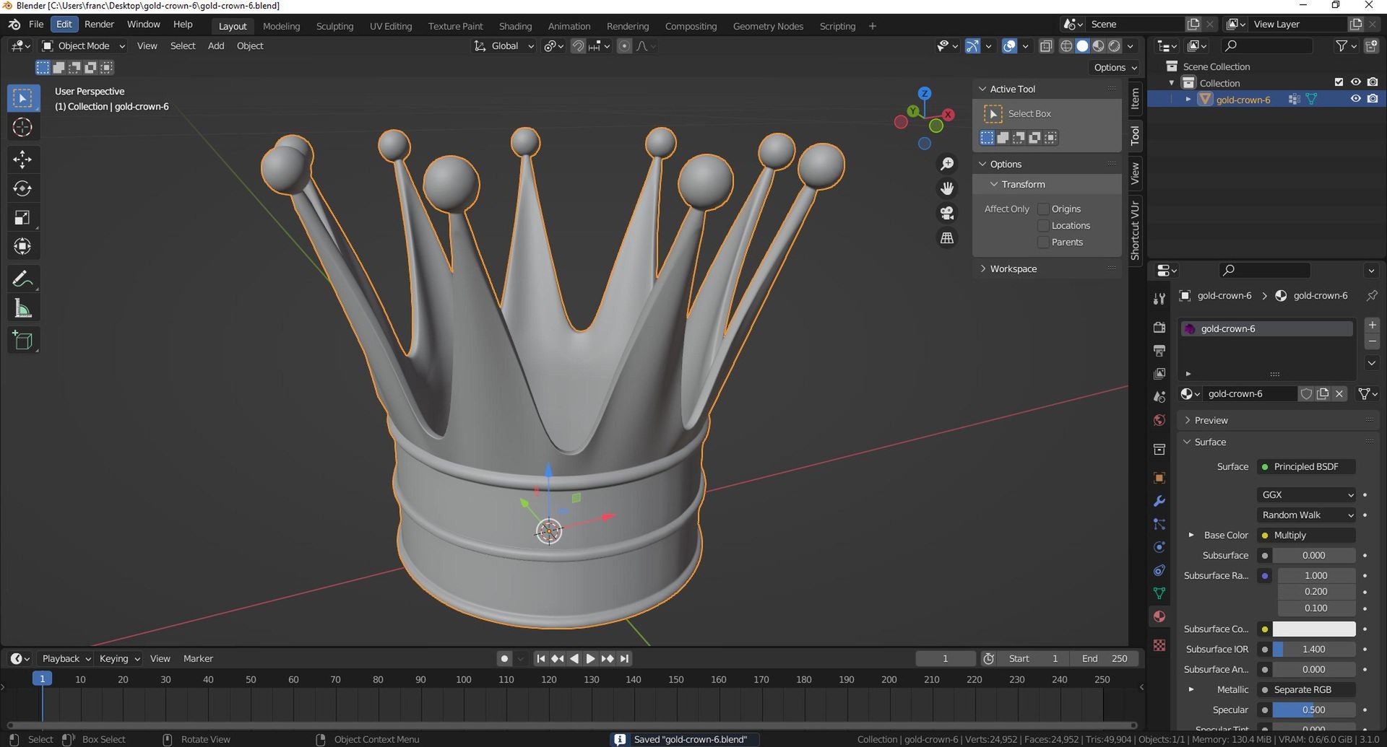Image resolution: width=1387 pixels, height=747 pixels.
Task: Open Object Data properties triangle icon
Action: pos(1159,593)
